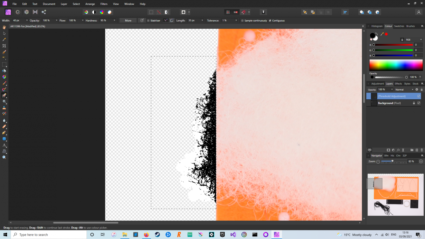Screen dimensions: 425x239
Task: Open the Hardness dropdown
Action: point(114,20)
